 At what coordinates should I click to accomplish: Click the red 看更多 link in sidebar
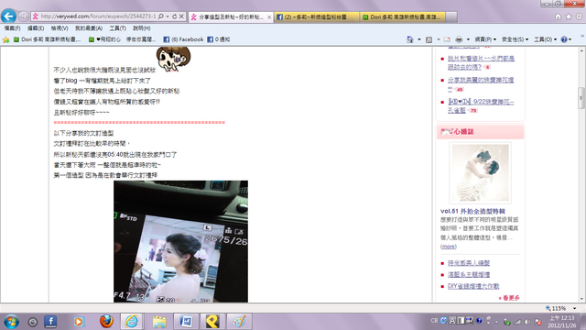509,298
